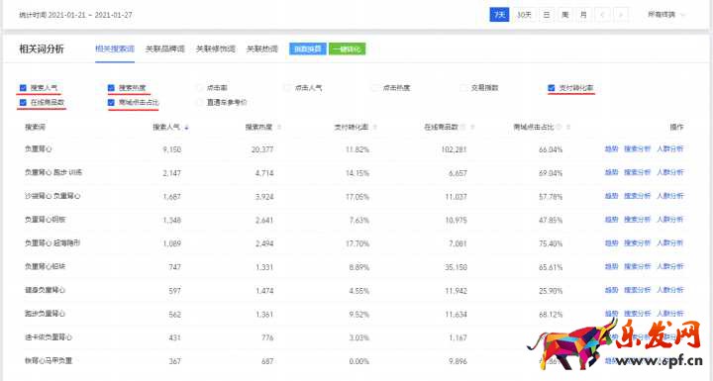
Task: Click the 商城点击占比 sort icon
Action: 568,128
